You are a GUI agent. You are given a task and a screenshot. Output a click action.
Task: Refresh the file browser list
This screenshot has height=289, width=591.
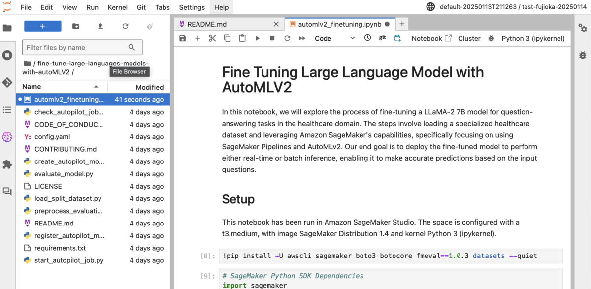point(125,26)
